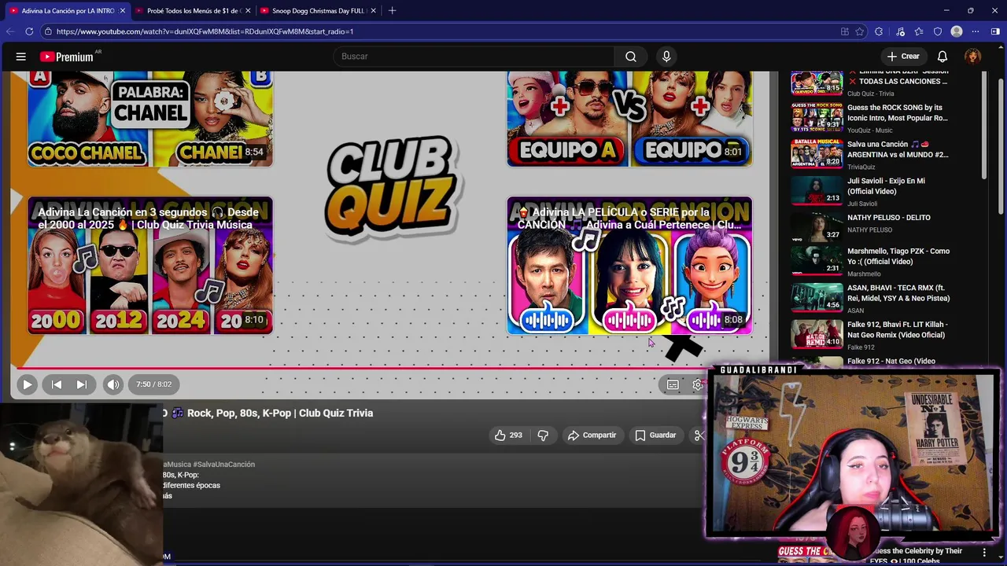Screen dimensions: 1007x566
Task: Click #SalvaUnaCanción hashtag in description
Action: pos(224,465)
